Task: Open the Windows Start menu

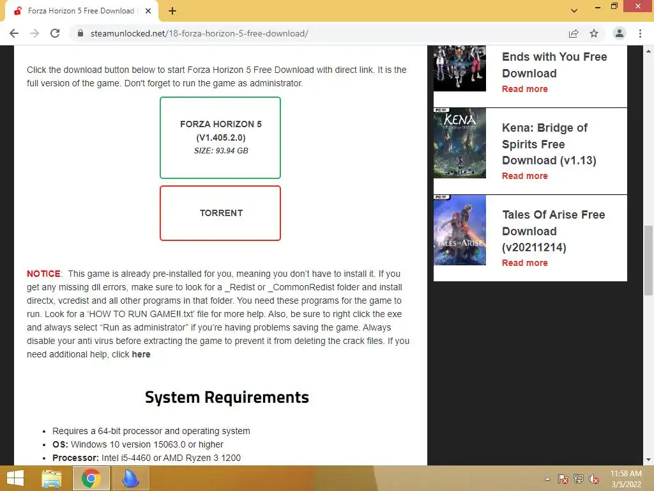Action: click(x=15, y=478)
